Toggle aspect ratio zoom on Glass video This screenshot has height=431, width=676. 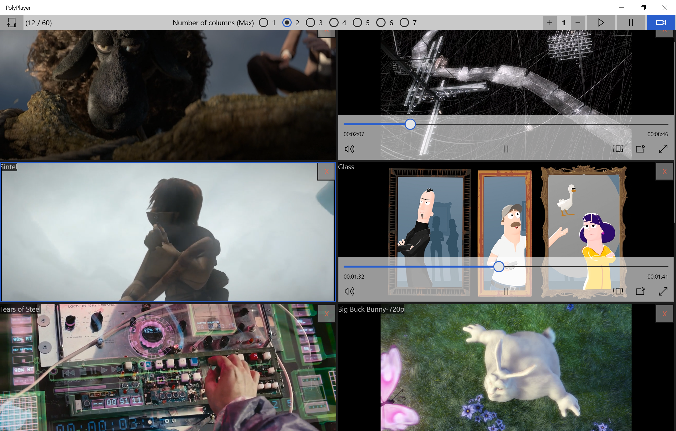[618, 291]
